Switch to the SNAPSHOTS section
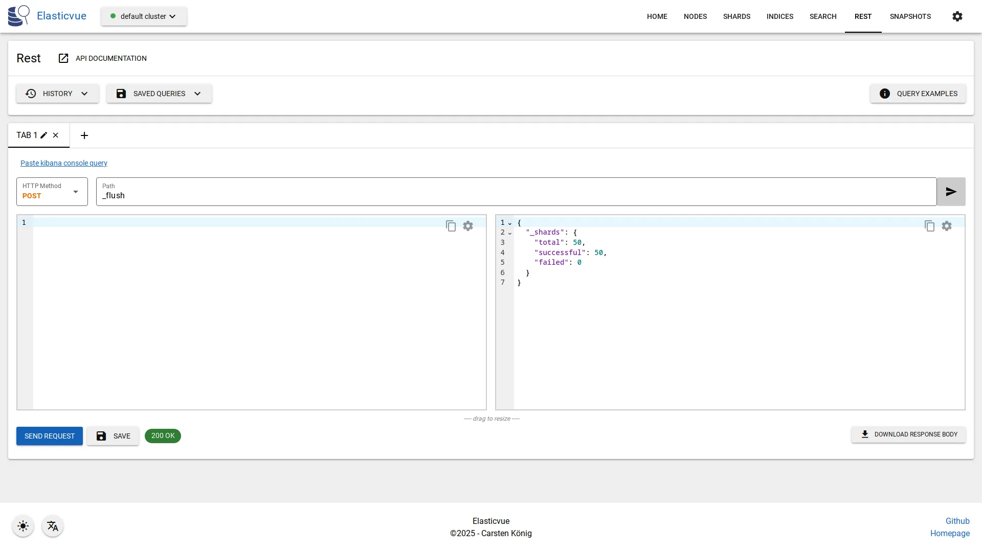Viewport: 982px width, 552px height. (910, 16)
